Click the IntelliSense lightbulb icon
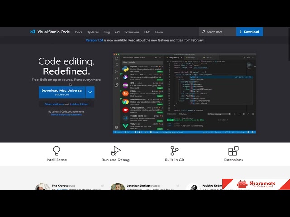This screenshot has height=217, width=290. pos(57,151)
